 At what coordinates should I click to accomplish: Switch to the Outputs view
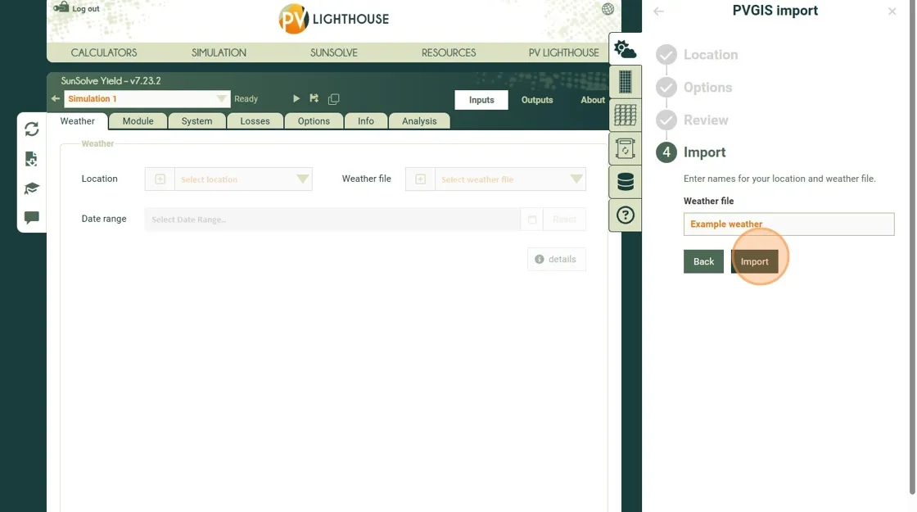[x=537, y=100]
